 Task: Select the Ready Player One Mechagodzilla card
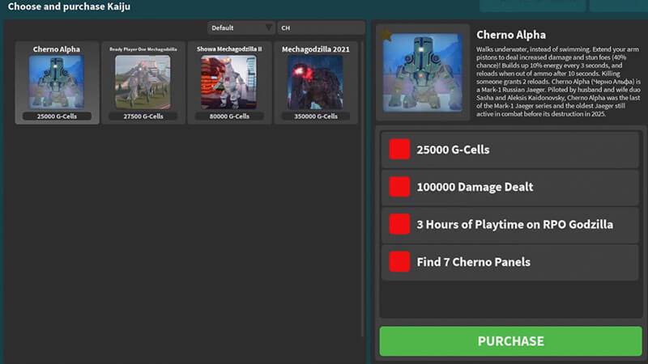click(x=143, y=83)
